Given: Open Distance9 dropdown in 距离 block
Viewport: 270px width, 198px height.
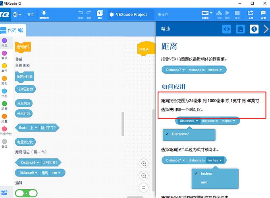Looking at the screenshot, I should click(29, 173).
